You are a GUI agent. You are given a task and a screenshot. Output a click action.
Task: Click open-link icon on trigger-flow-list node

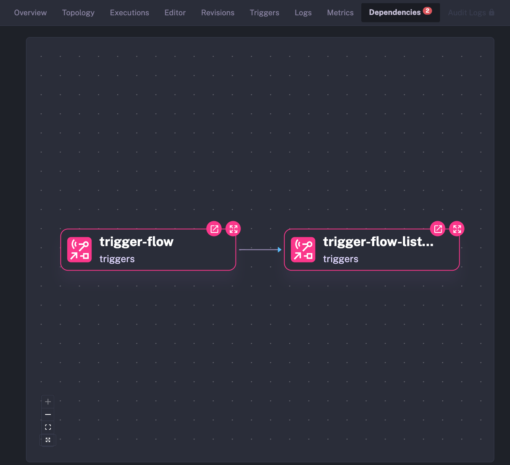[x=438, y=229]
